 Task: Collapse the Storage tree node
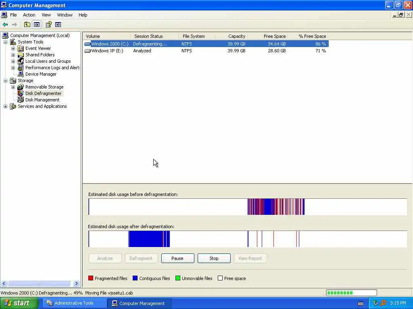click(5, 80)
